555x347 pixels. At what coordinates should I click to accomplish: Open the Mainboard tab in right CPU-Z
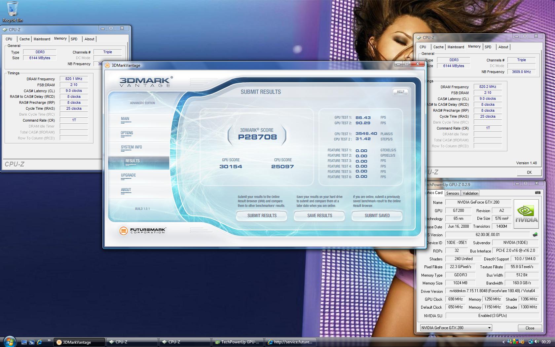456,47
